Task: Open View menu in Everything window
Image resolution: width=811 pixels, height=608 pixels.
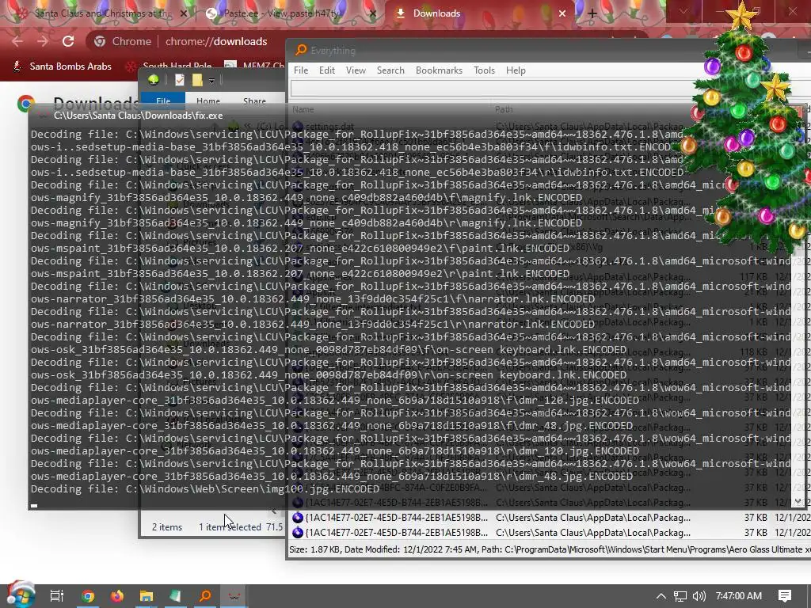Action: tap(356, 70)
